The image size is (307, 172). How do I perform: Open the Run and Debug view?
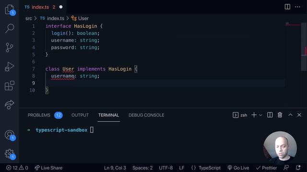pos(10,67)
